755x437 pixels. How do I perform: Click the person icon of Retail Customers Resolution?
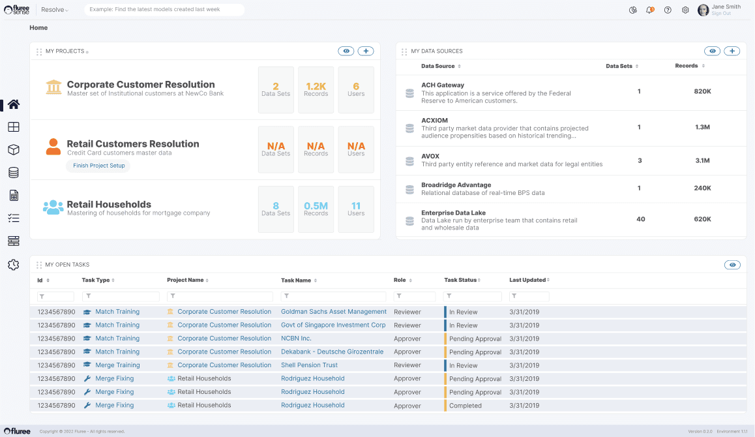[x=53, y=147]
